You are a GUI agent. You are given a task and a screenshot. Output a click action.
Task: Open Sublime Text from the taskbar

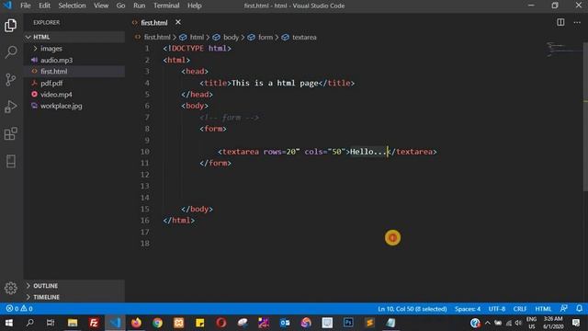click(x=369, y=323)
